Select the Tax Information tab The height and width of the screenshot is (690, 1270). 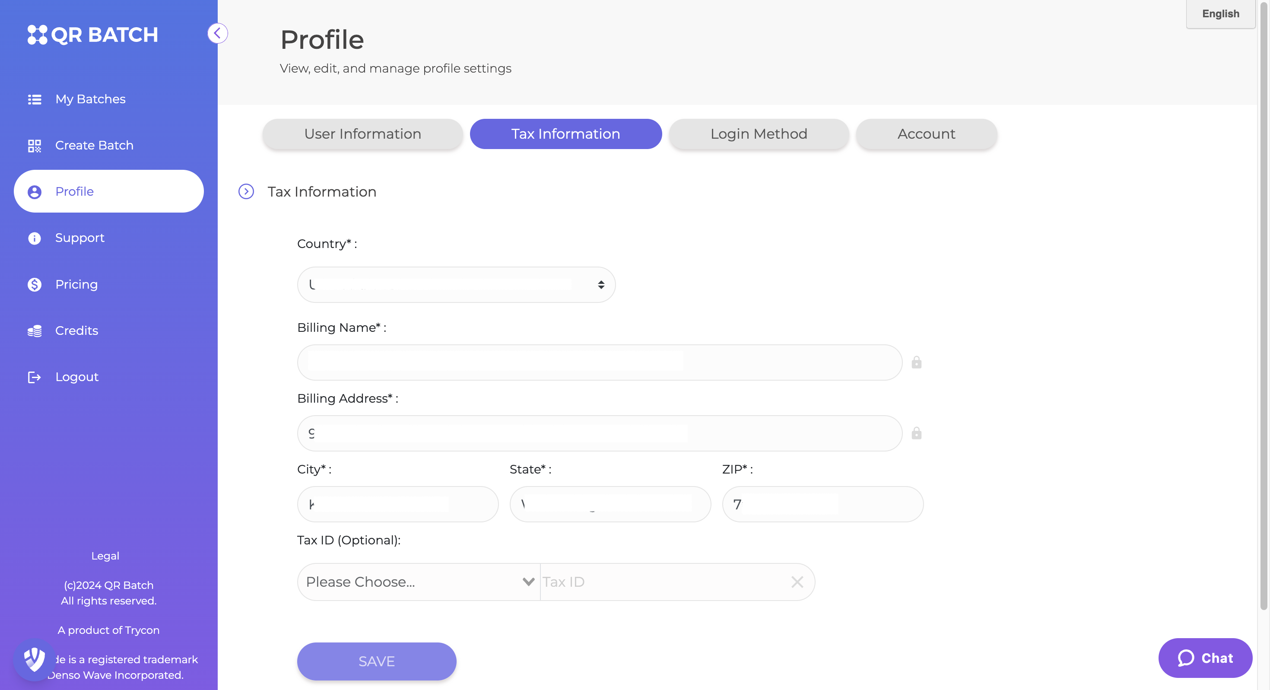coord(565,134)
